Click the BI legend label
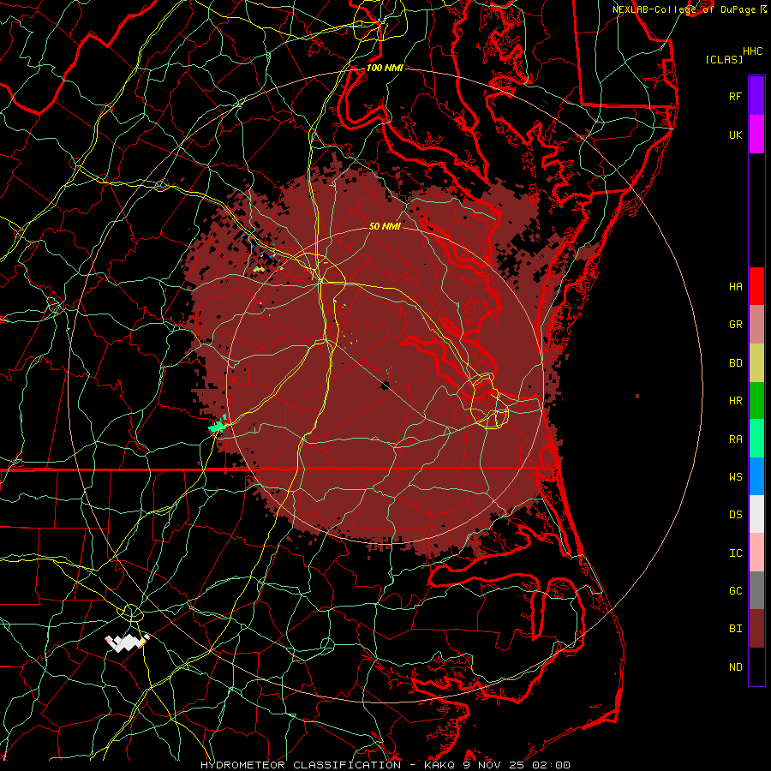This screenshot has width=771, height=771. pyautogui.click(x=735, y=629)
